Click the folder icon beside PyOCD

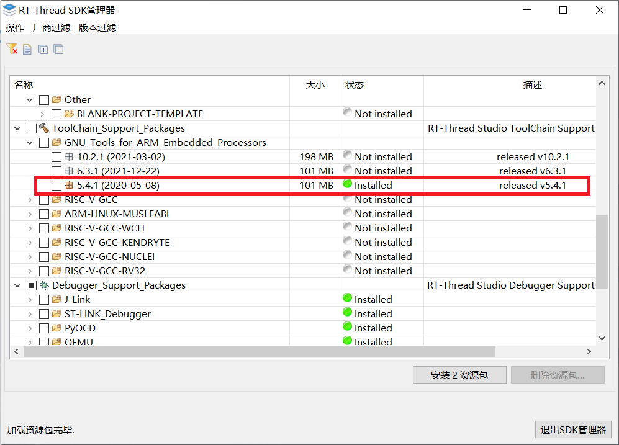[x=57, y=328]
